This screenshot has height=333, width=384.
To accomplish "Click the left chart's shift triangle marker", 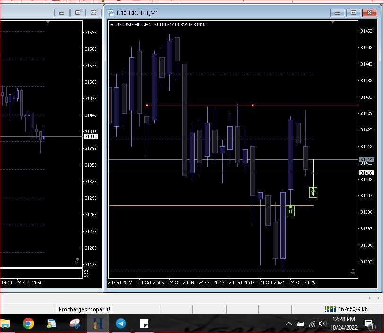I will pos(48,22).
